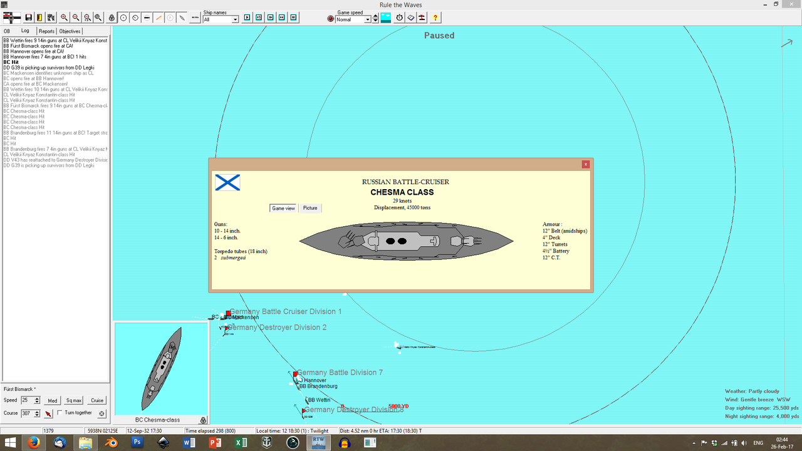
Task: Click the red radio indicator beside Game speed
Action: (x=330, y=18)
